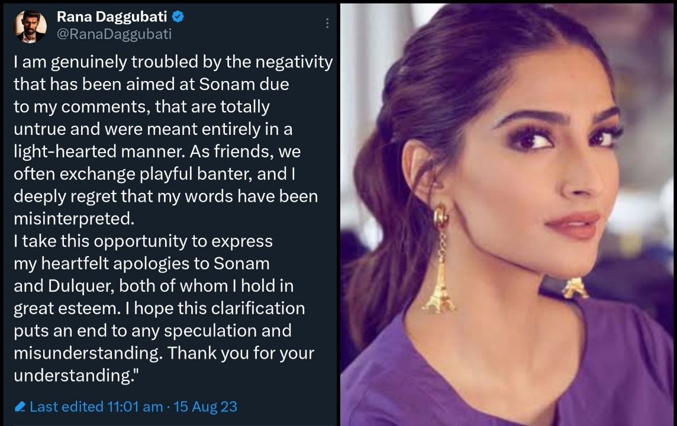Click the Rana Daggubati display name
The image size is (677, 426).
coord(112,17)
